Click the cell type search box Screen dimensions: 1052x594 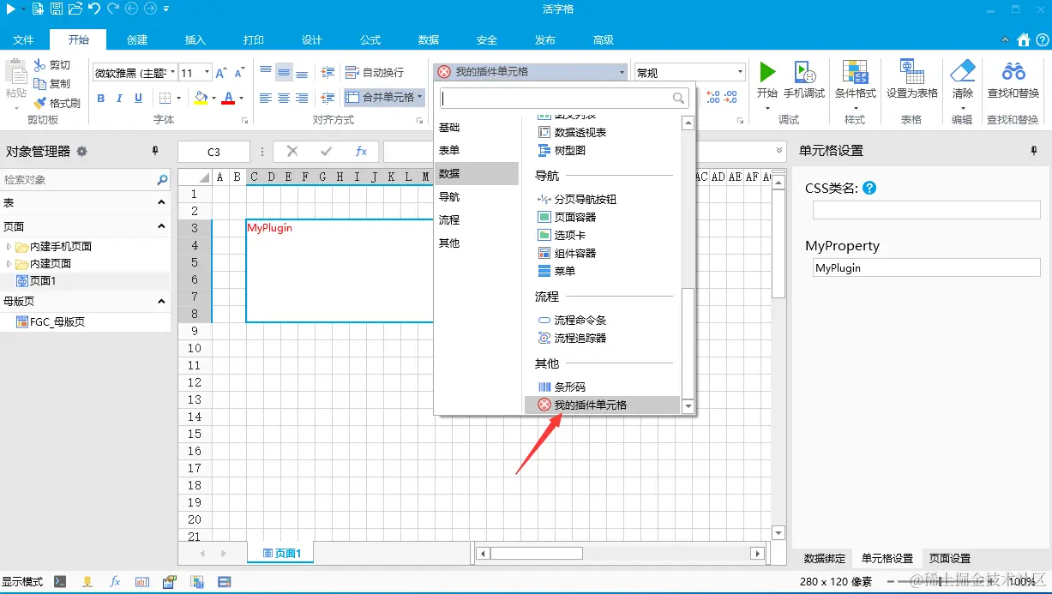point(564,98)
